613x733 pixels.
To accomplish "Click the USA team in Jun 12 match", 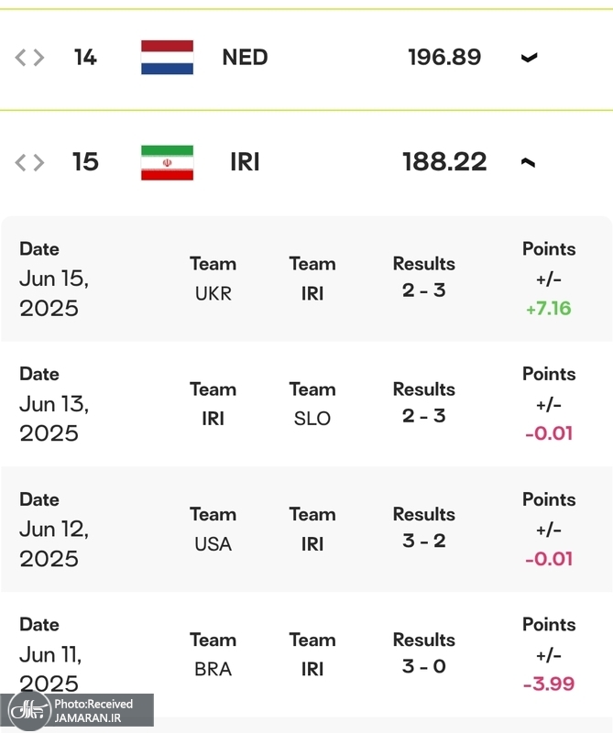I will point(213,544).
